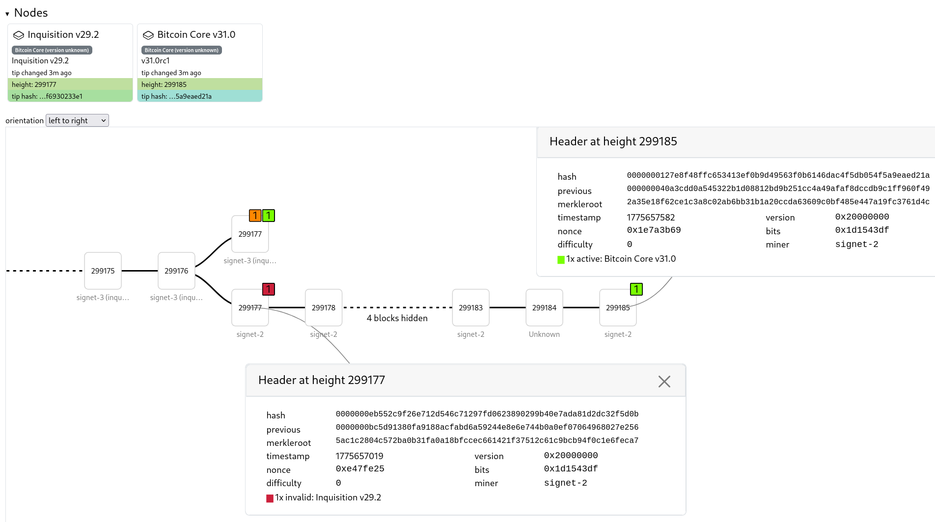Expand the 4 hidden blocks segment
The height and width of the screenshot is (522, 935).
pyautogui.click(x=397, y=318)
